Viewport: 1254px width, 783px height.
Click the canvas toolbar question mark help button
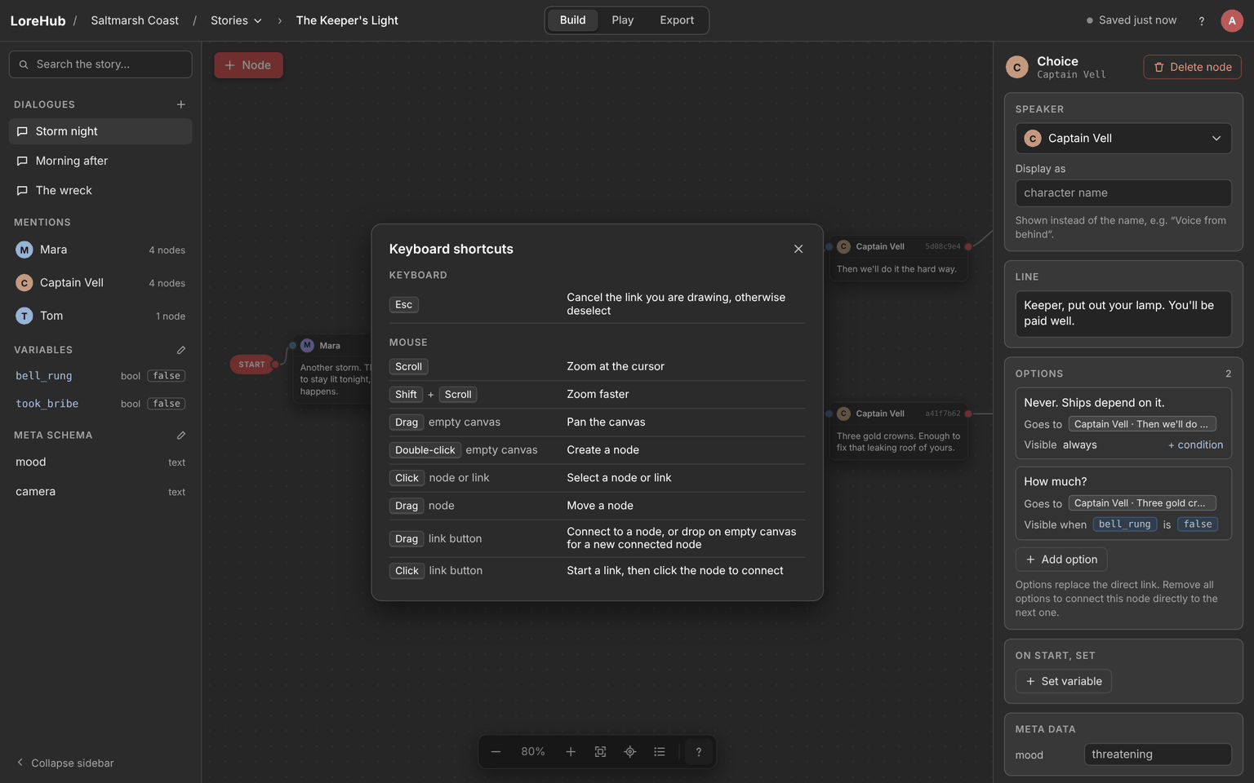pyautogui.click(x=699, y=752)
